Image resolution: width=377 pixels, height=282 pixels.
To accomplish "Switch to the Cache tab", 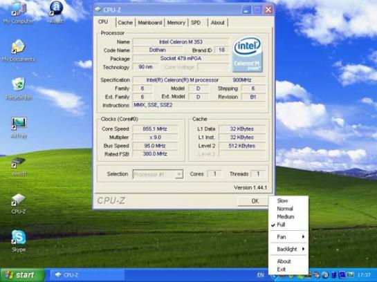I will pyautogui.click(x=125, y=23).
